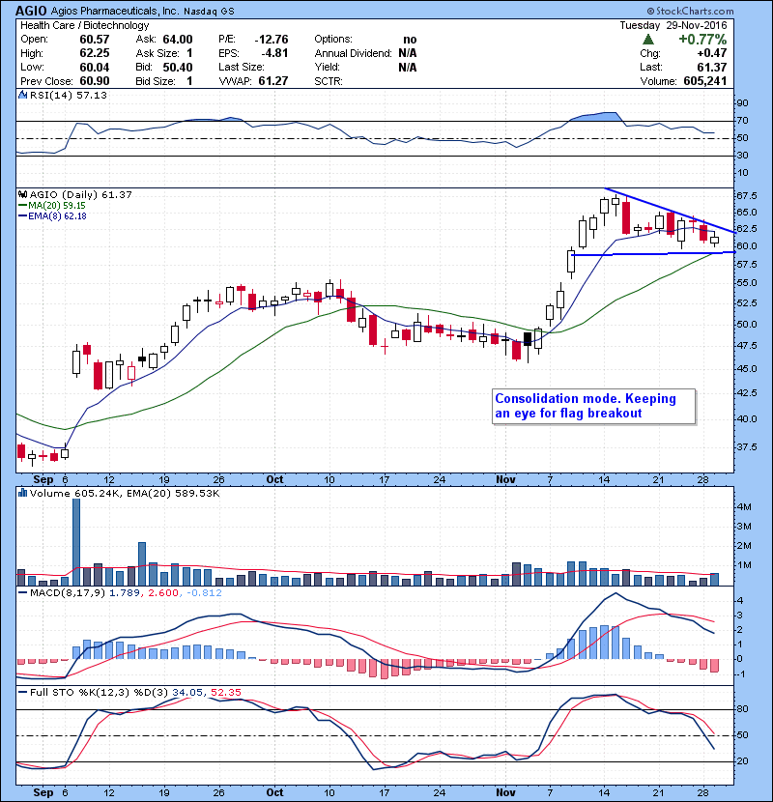Click the Open value 60.57
Screen dimensions: 773x802
94,40
